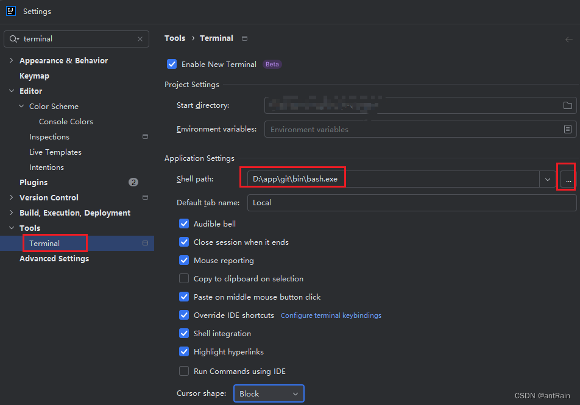
Task: Expand Build, Execution, Deployment node
Action: [x=12, y=213]
